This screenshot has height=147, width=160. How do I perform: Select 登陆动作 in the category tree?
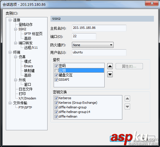tap(26, 24)
